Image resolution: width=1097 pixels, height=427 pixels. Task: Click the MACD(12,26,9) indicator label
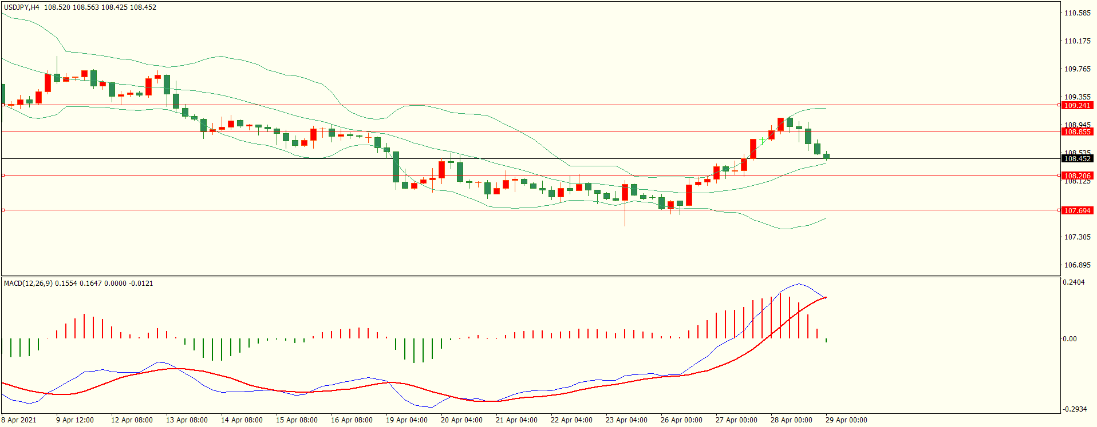(x=29, y=284)
